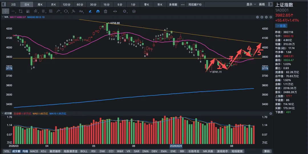Select the KDJ indicator tab
Viewport: 308px width, 154px height.
pos(44,151)
